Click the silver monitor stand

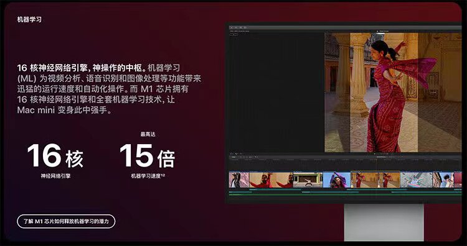384,222
